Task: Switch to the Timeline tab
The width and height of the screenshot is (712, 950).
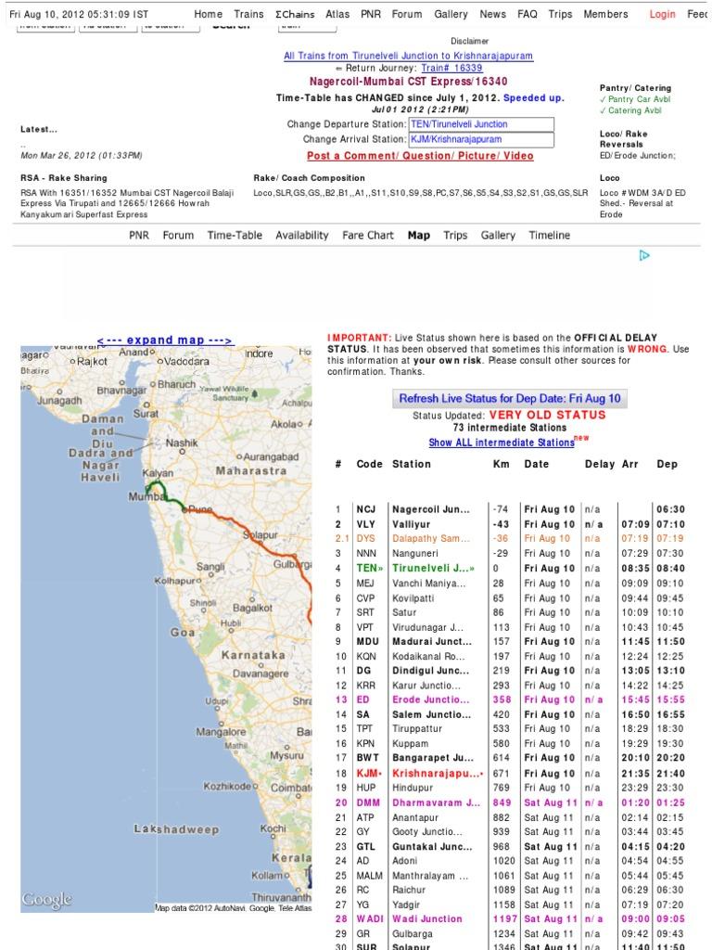Action: click(x=550, y=235)
